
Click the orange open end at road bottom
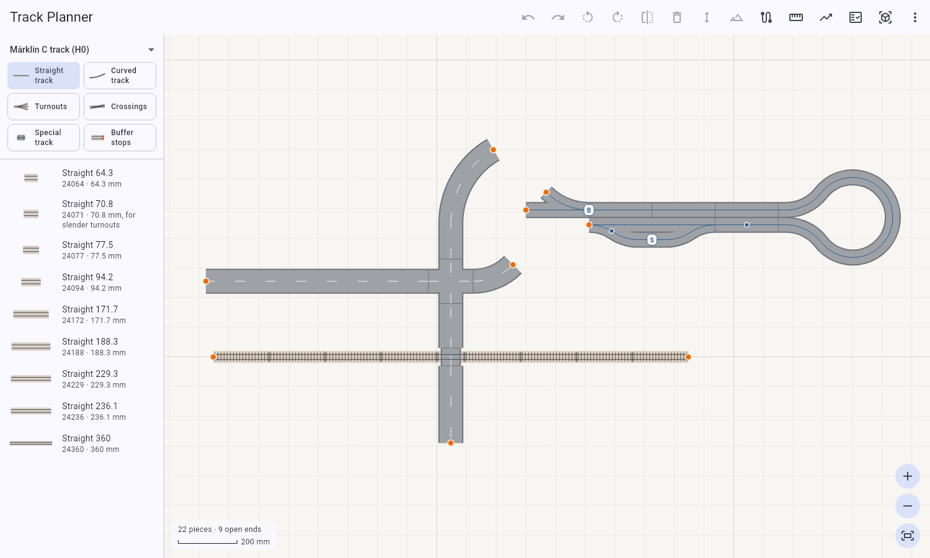(x=451, y=443)
